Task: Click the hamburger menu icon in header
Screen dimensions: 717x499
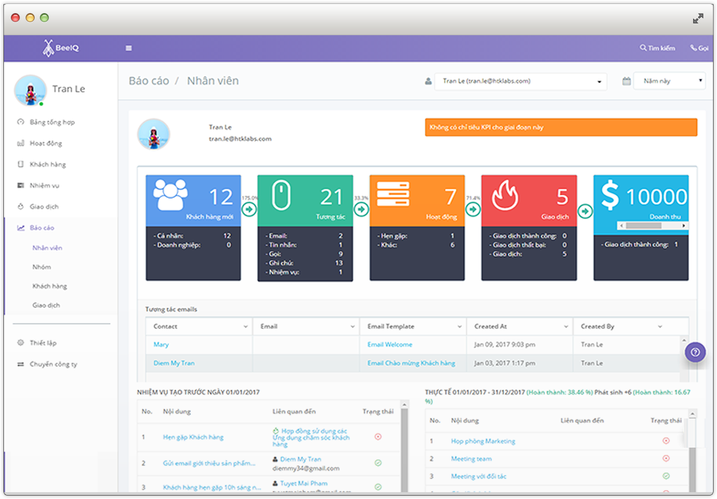Action: point(129,48)
